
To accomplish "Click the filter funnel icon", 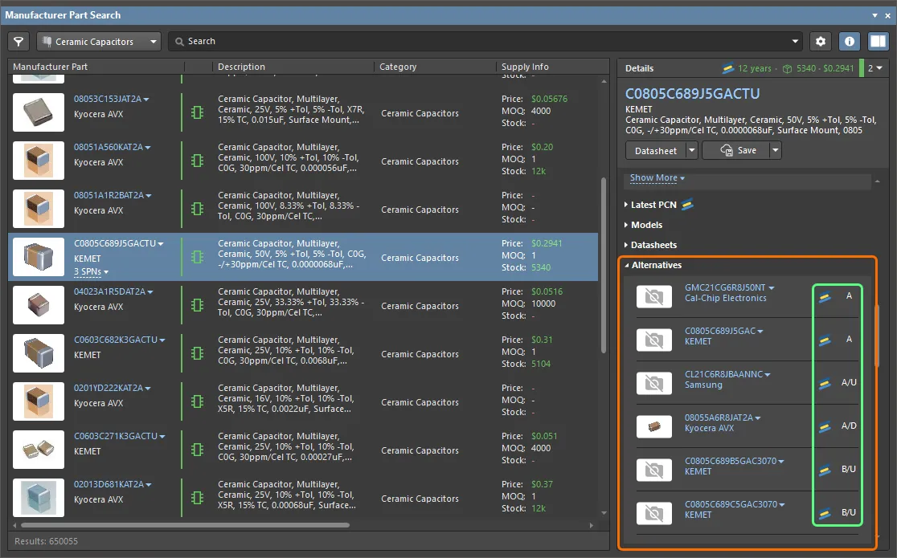I will (x=18, y=41).
